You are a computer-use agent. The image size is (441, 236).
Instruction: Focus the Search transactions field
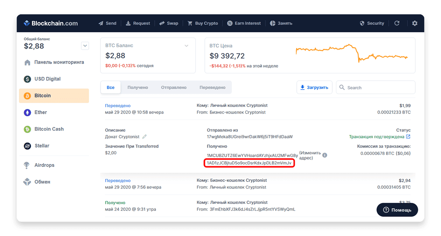pyautogui.click(x=376, y=87)
